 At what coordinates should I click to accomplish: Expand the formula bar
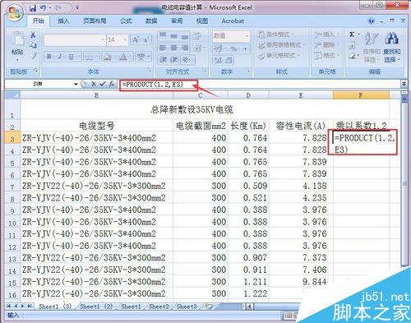click(x=404, y=84)
